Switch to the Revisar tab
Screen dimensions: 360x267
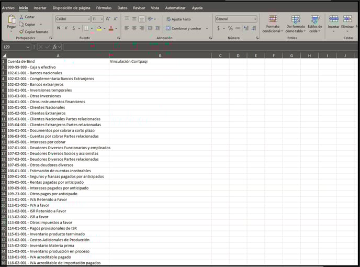click(x=139, y=8)
